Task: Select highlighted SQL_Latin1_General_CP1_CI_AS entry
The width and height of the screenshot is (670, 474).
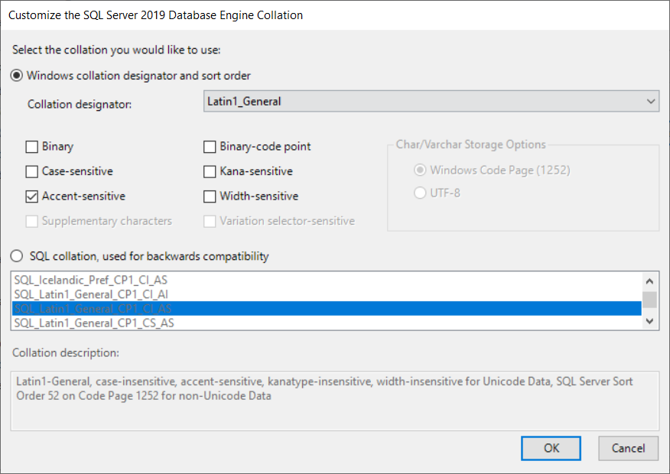Action: (x=93, y=309)
